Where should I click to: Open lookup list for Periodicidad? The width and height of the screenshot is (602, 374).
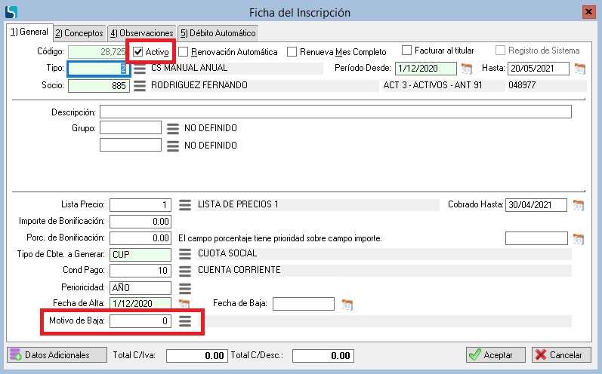[185, 288]
